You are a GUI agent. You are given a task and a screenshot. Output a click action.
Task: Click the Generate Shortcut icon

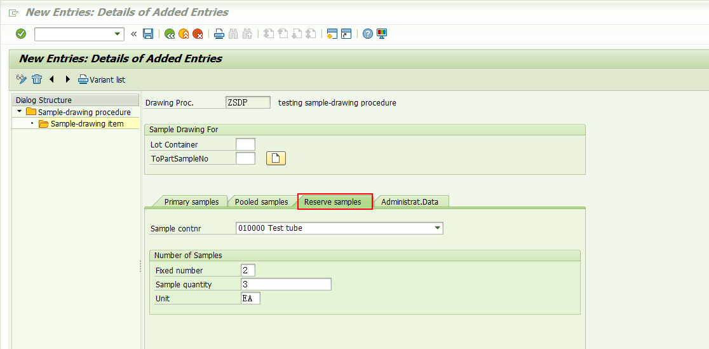[x=346, y=34]
